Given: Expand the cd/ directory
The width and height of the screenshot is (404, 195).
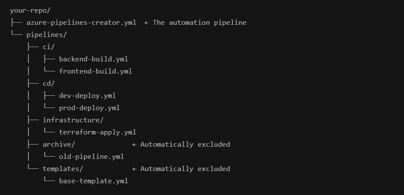Looking at the screenshot, I should [x=48, y=84].
